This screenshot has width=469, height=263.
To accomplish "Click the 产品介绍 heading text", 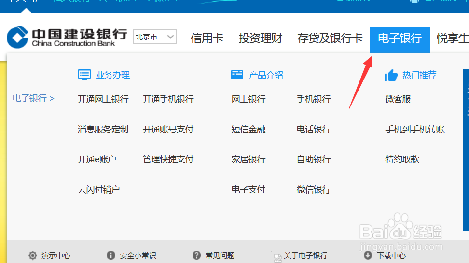I will 266,75.
